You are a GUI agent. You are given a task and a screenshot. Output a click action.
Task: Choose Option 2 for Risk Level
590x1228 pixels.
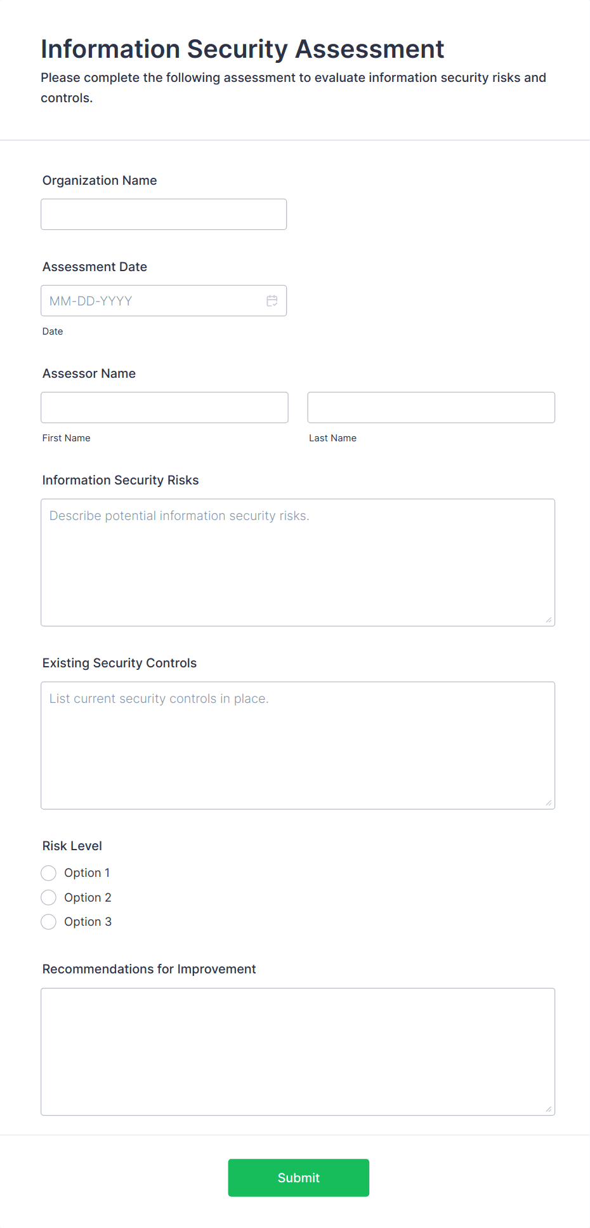coord(49,898)
